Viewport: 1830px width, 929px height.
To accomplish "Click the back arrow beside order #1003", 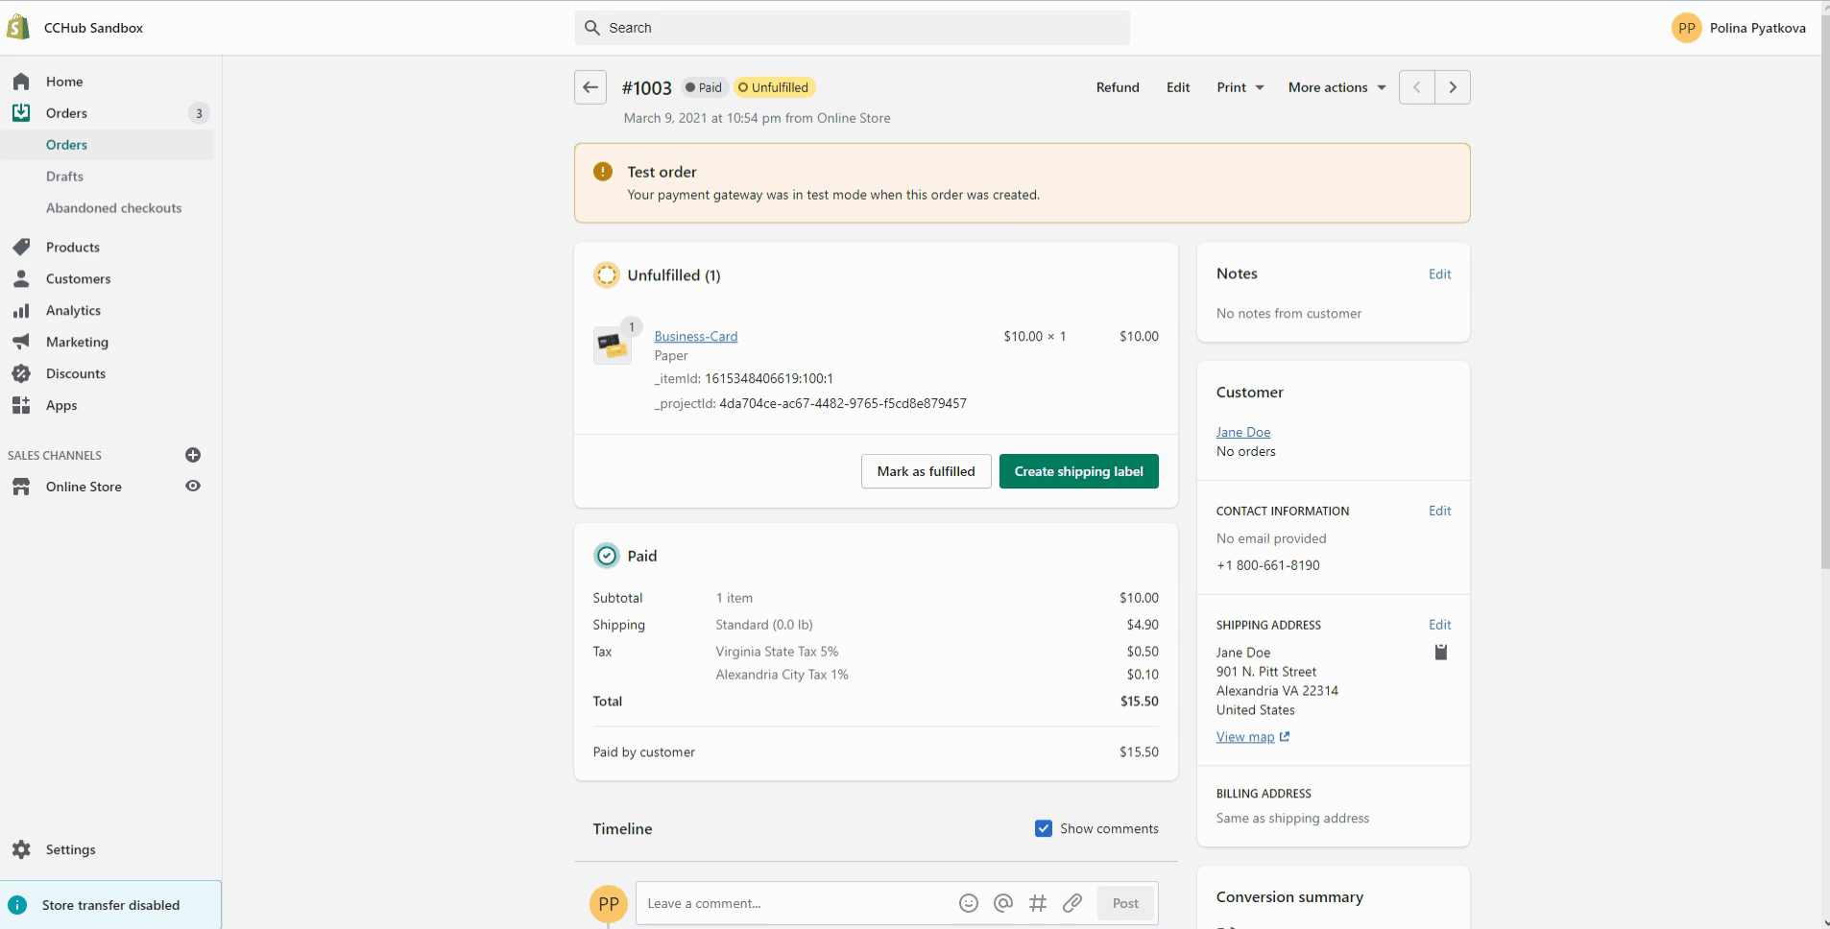I will 590,87.
